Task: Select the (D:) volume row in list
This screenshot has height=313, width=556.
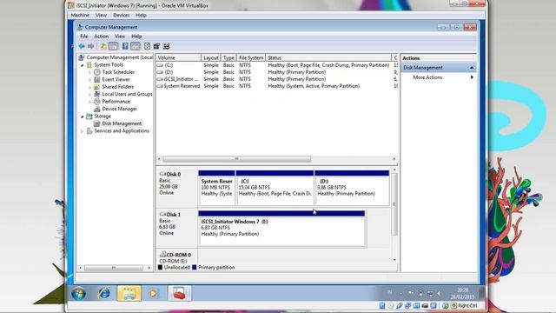Action: (277, 72)
